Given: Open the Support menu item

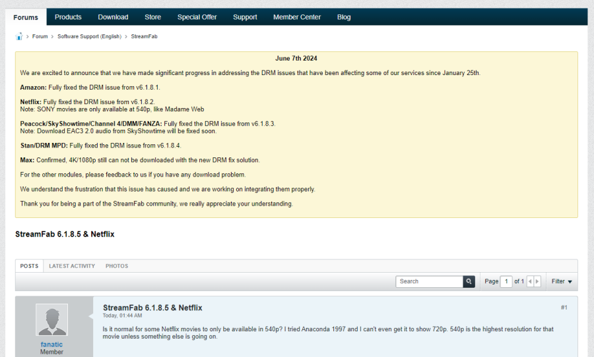Looking at the screenshot, I should (x=245, y=17).
